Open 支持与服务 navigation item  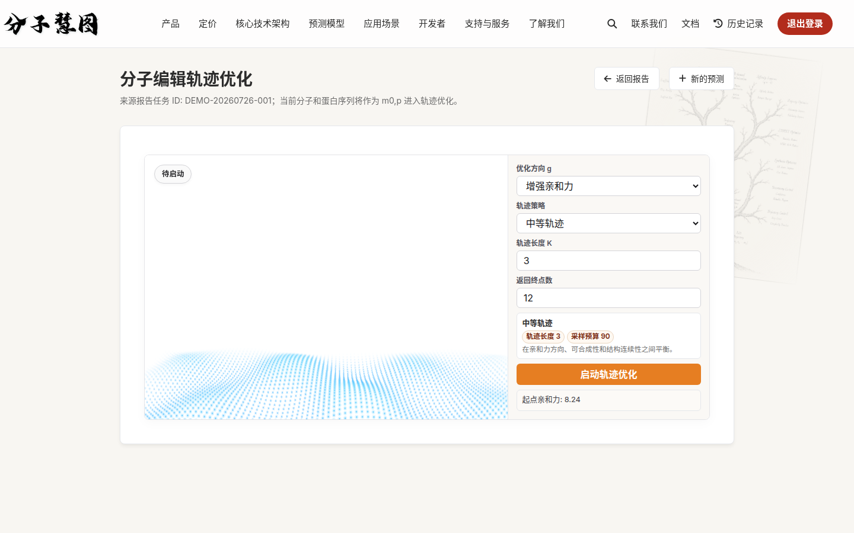tap(487, 24)
